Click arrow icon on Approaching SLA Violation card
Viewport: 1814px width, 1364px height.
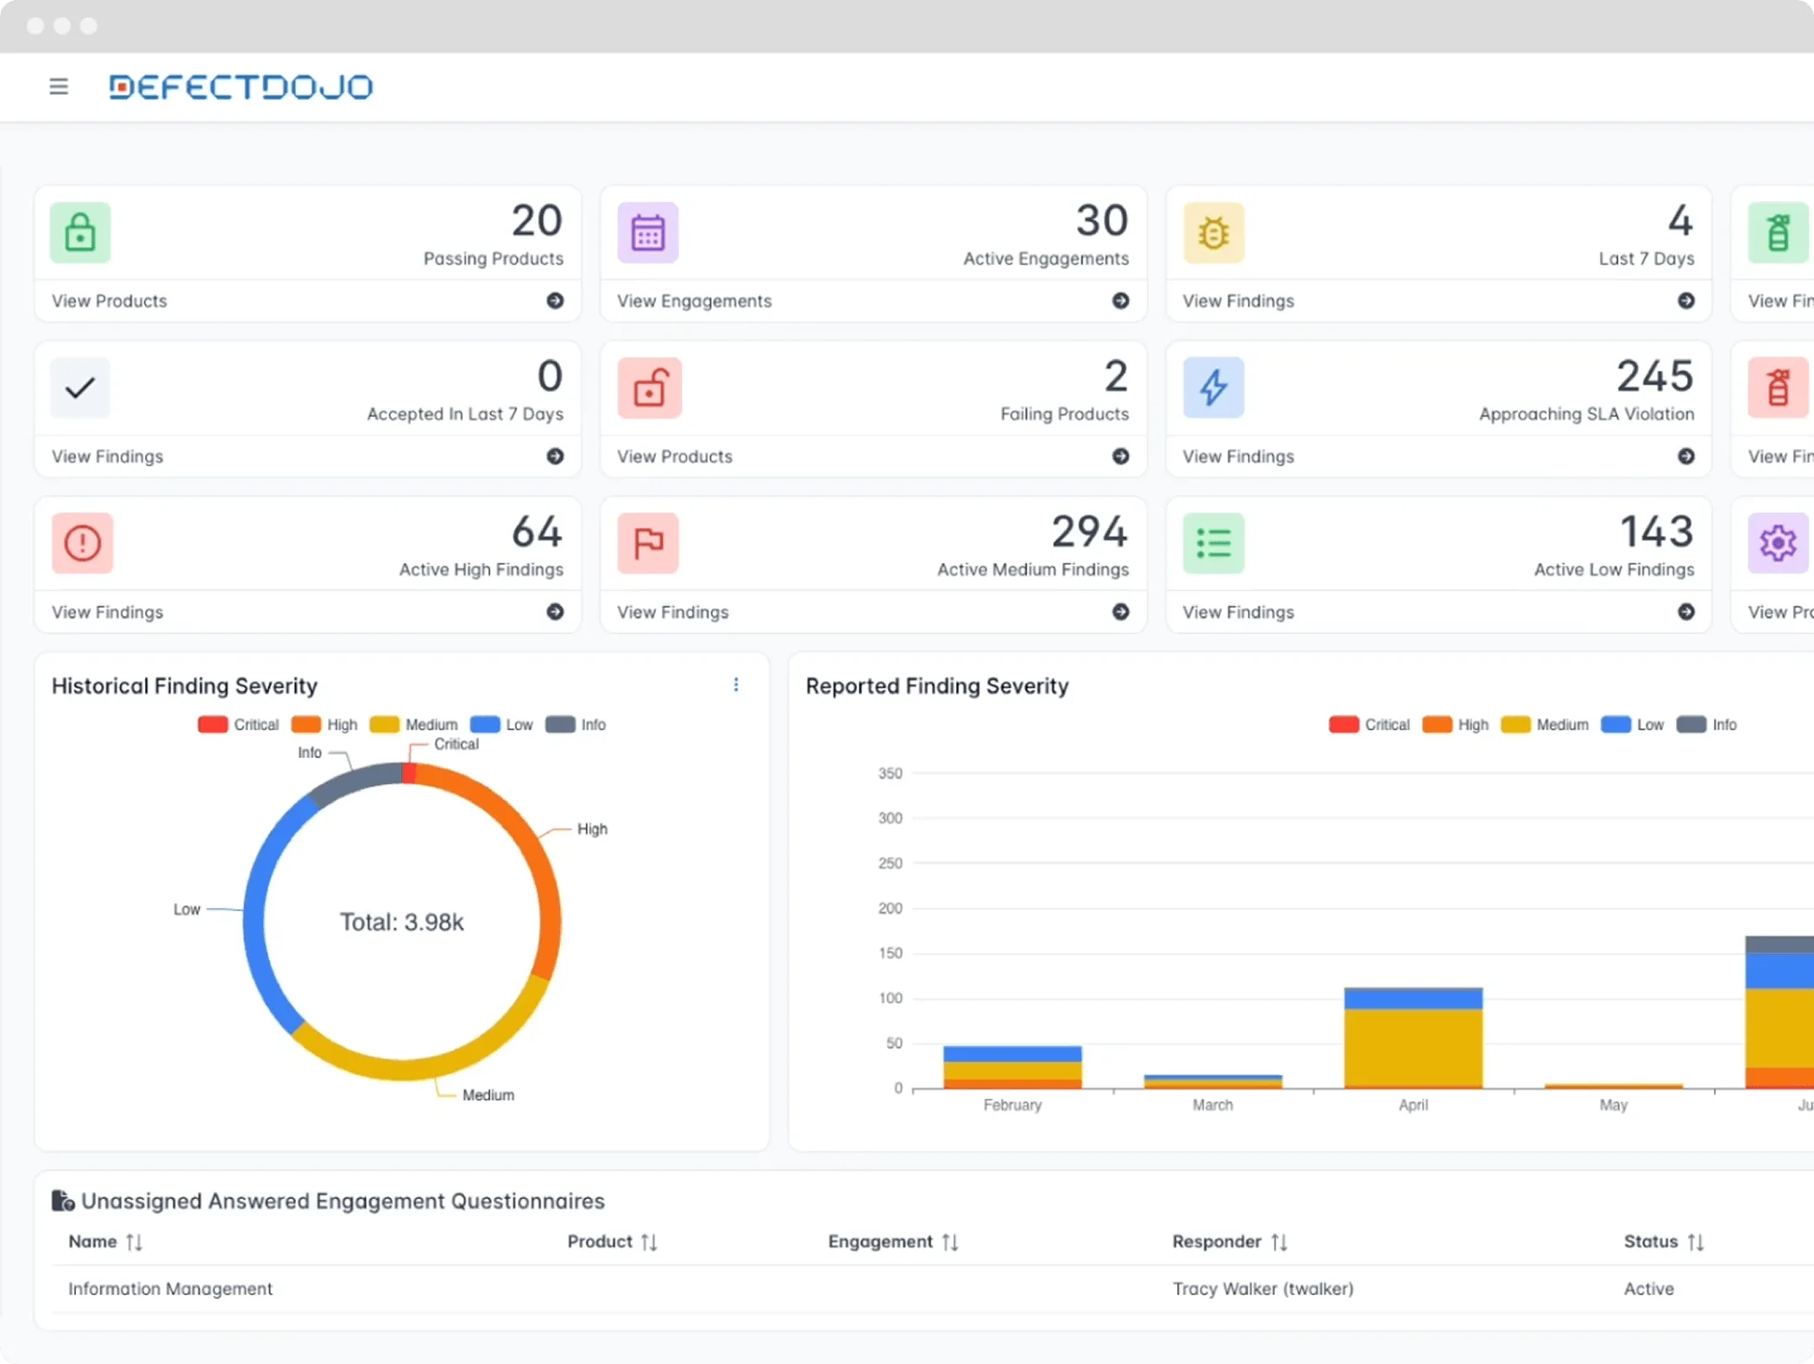pos(1685,456)
